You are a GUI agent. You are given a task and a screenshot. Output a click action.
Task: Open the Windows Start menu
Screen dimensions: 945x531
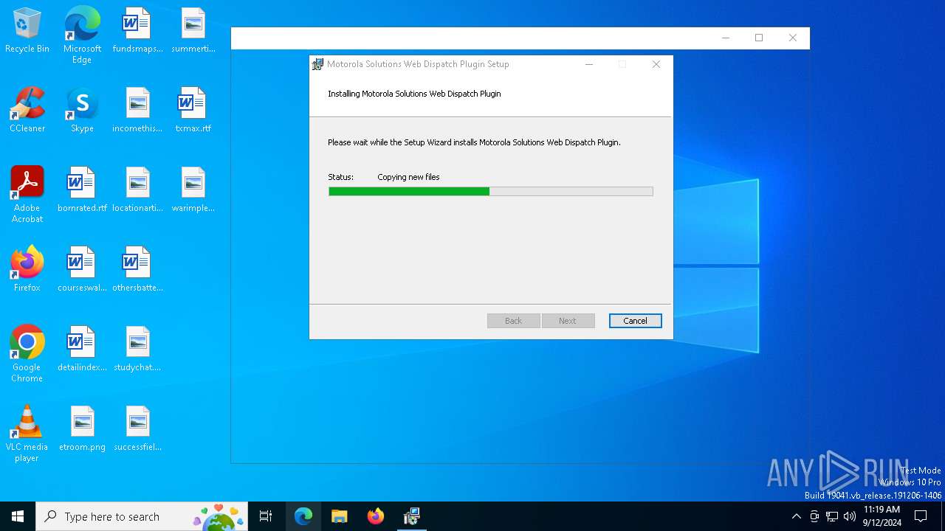tap(18, 516)
